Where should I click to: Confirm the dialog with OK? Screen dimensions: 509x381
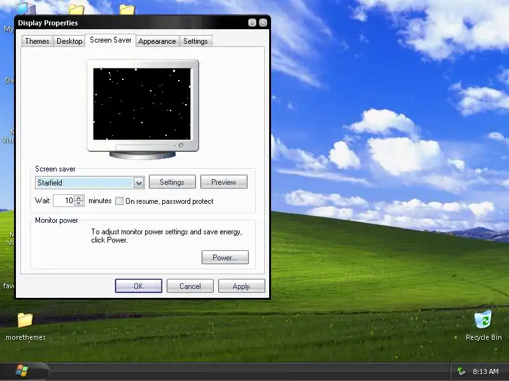pos(138,286)
